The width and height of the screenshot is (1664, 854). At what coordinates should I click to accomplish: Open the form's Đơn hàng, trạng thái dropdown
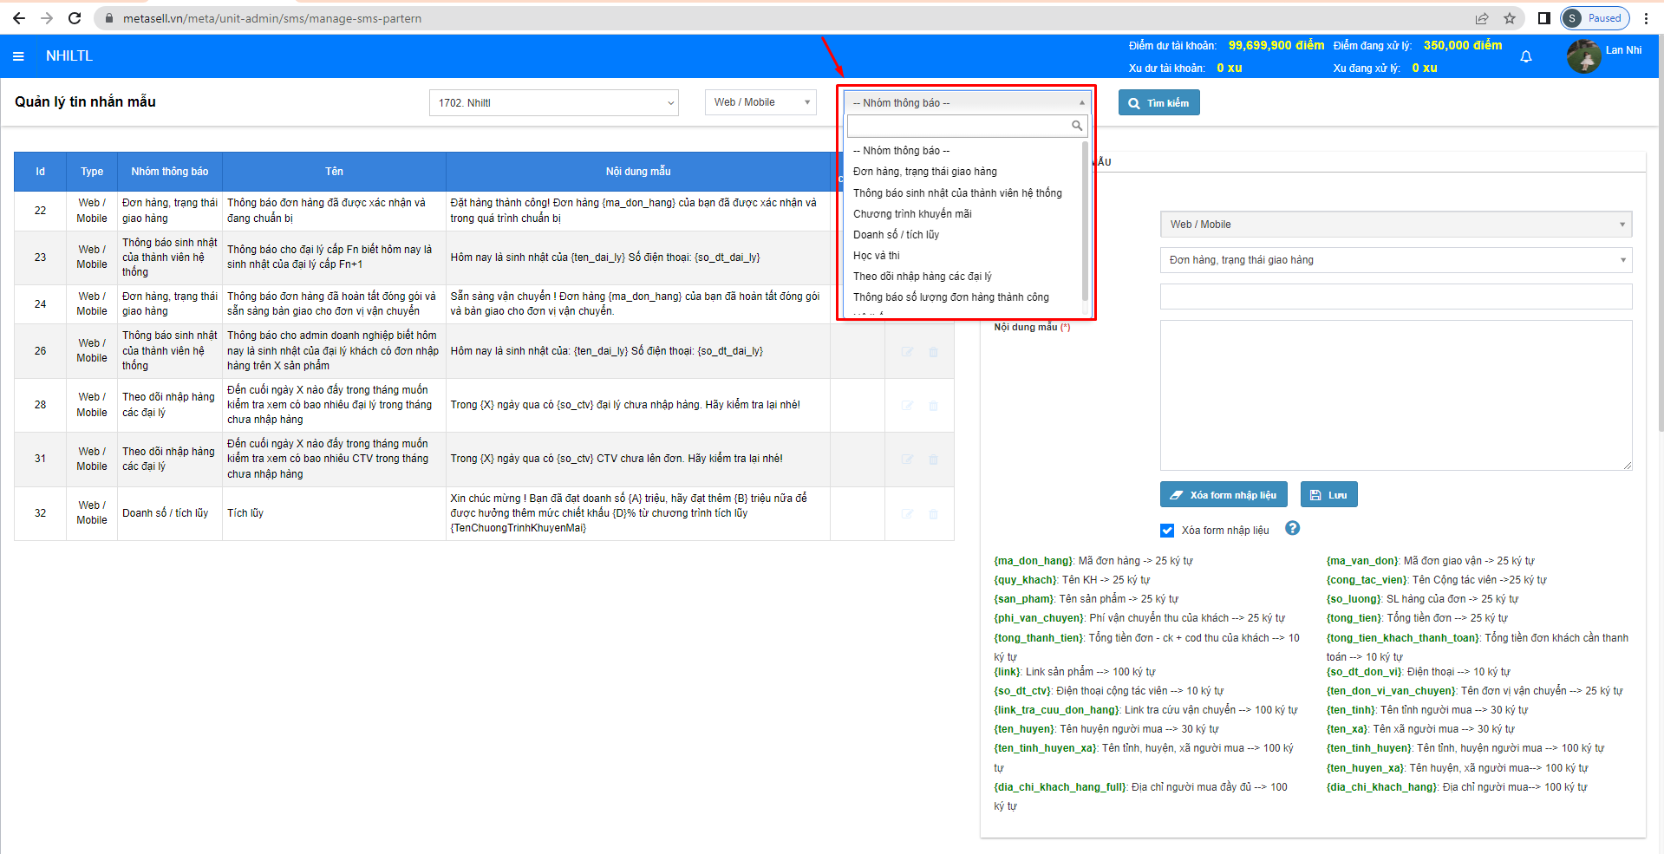pos(1395,260)
